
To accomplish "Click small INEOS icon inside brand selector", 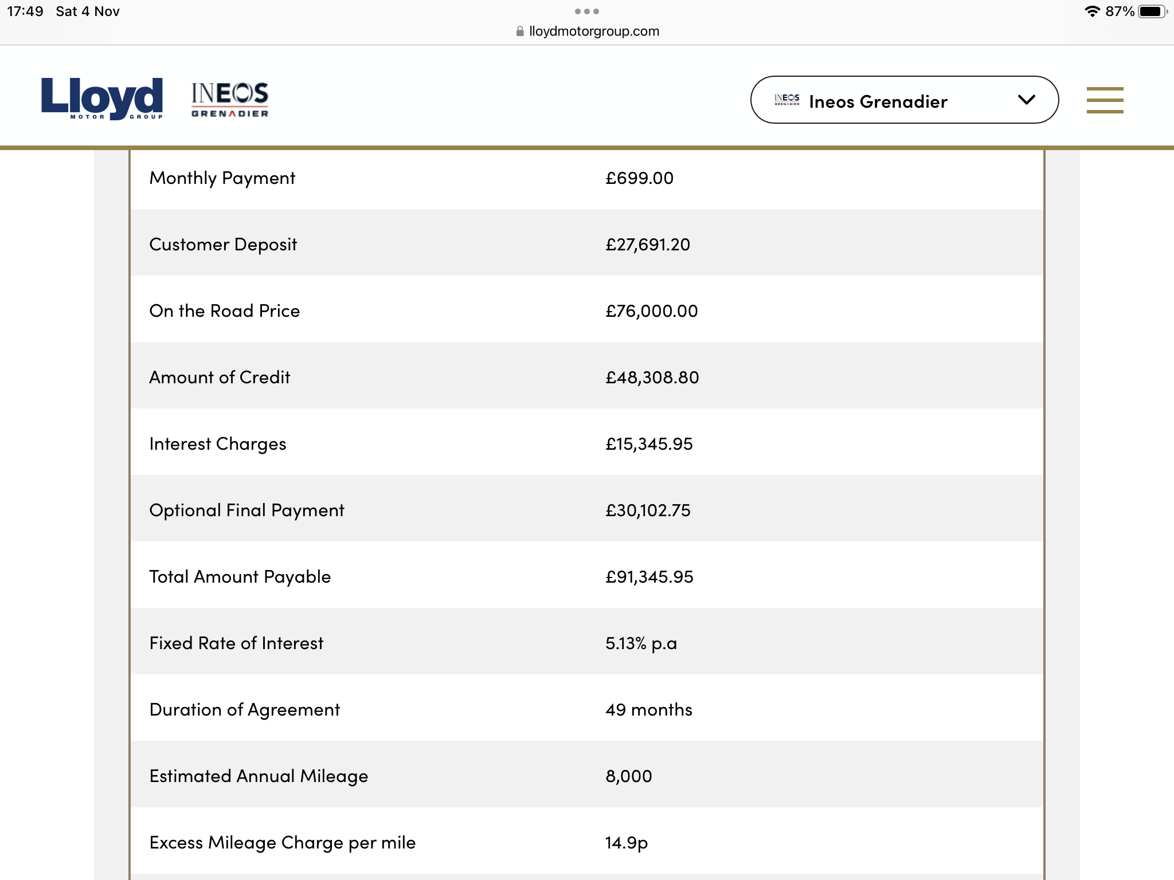I will pos(787,100).
